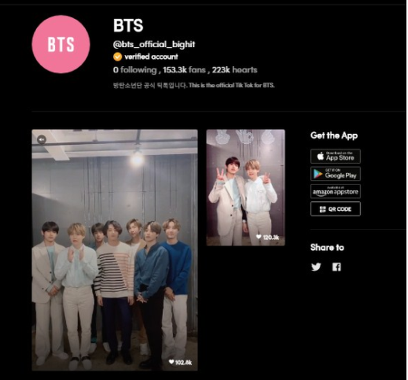The image size is (408, 380).
Task: Get the app on Google Play
Action: tap(335, 173)
